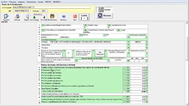Click the value field of casilla 105
This screenshot has width=189, height=106.
point(138,68)
